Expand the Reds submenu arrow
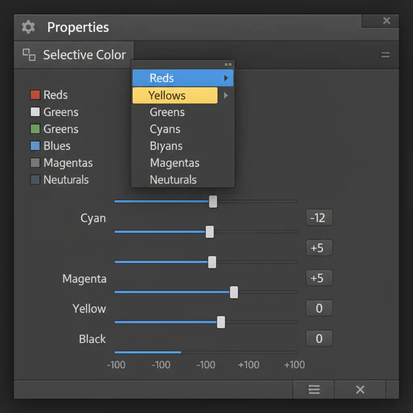 pyautogui.click(x=226, y=78)
